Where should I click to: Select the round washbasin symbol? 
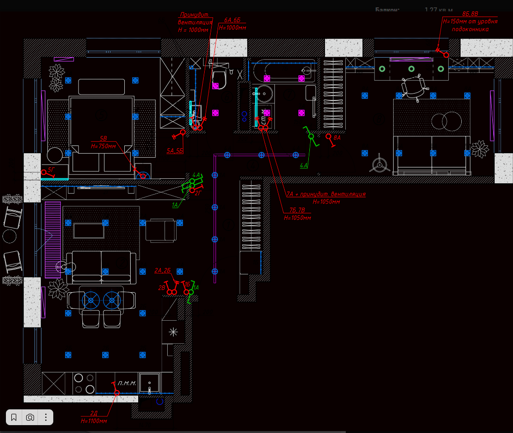[264, 94]
